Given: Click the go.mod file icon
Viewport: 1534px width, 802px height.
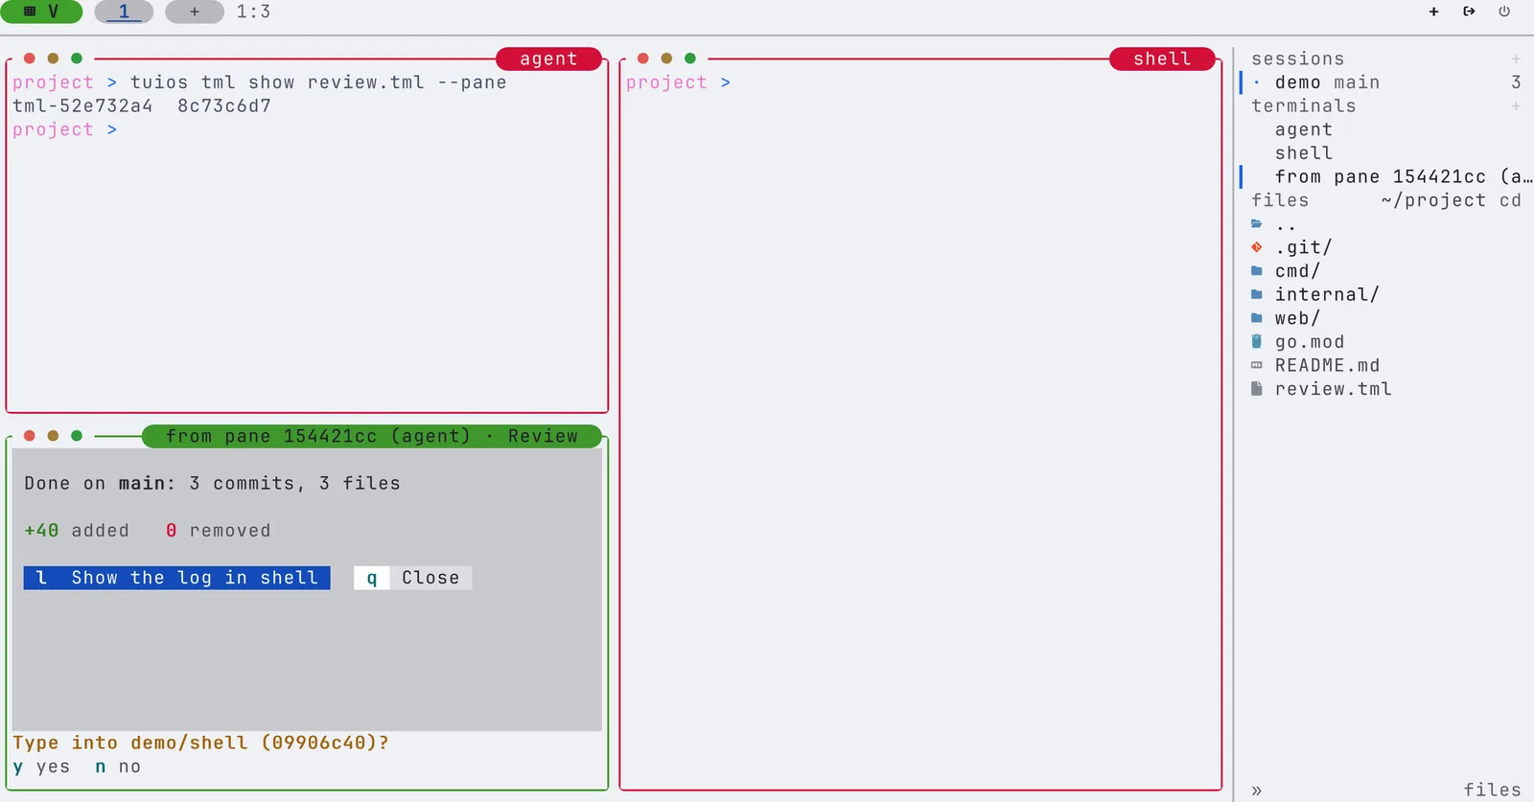Looking at the screenshot, I should [x=1256, y=342].
